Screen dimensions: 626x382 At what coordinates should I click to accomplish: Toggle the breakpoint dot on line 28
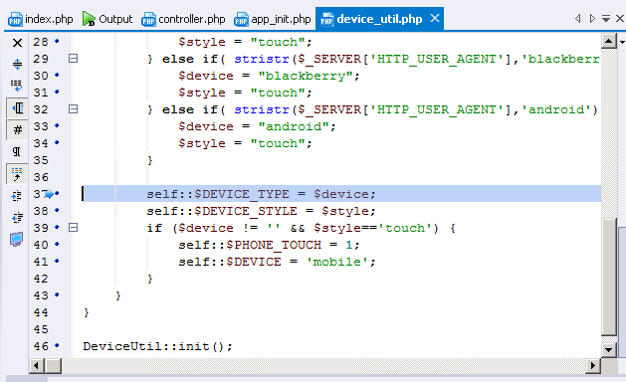pos(57,41)
